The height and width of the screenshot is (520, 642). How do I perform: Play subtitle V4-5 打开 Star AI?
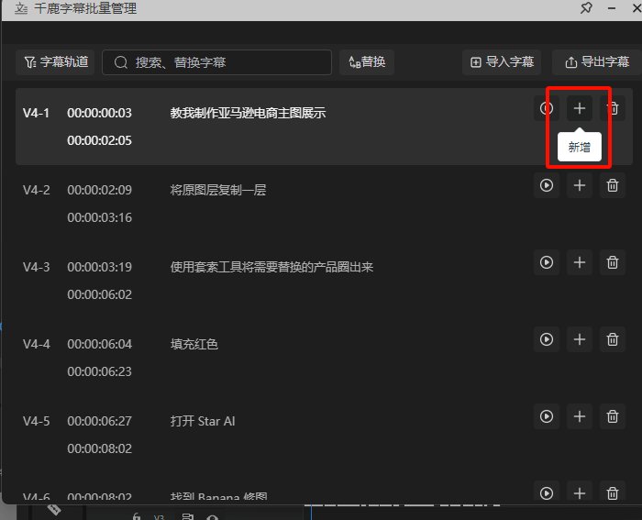point(547,416)
